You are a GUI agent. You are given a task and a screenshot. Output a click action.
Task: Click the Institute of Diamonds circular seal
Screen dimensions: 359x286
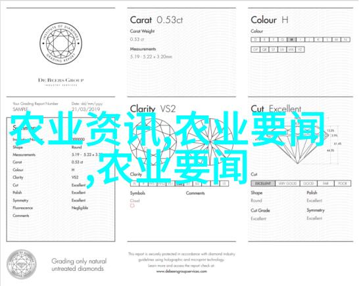point(60,43)
